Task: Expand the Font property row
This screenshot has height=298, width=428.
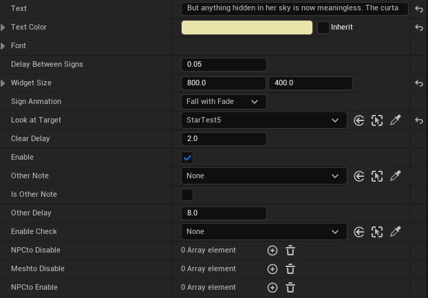Action: (3, 46)
